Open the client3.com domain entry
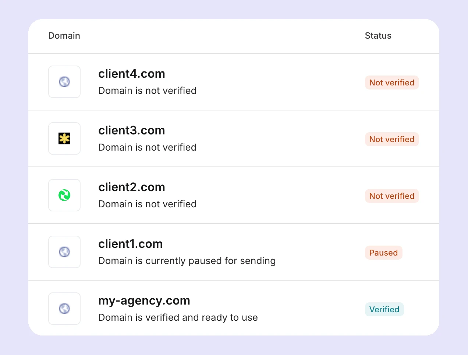Image resolution: width=468 pixels, height=355 pixels. [131, 130]
